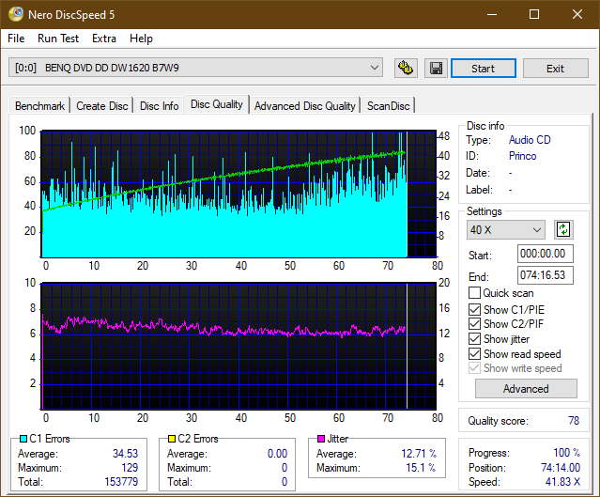The image size is (600, 497).
Task: Click the C1 Errors average 34.53
Action: 125,454
